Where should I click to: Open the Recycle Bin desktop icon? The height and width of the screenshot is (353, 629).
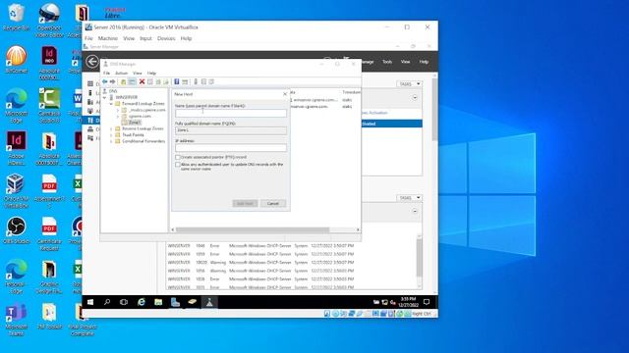click(16, 17)
